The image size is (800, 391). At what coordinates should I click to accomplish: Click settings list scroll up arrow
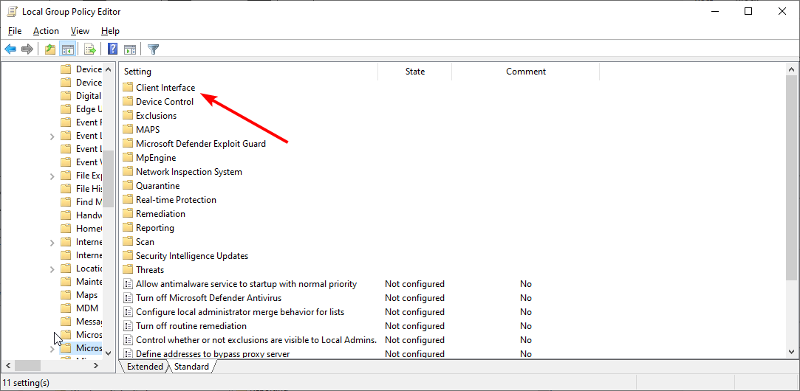pyautogui.click(x=791, y=69)
